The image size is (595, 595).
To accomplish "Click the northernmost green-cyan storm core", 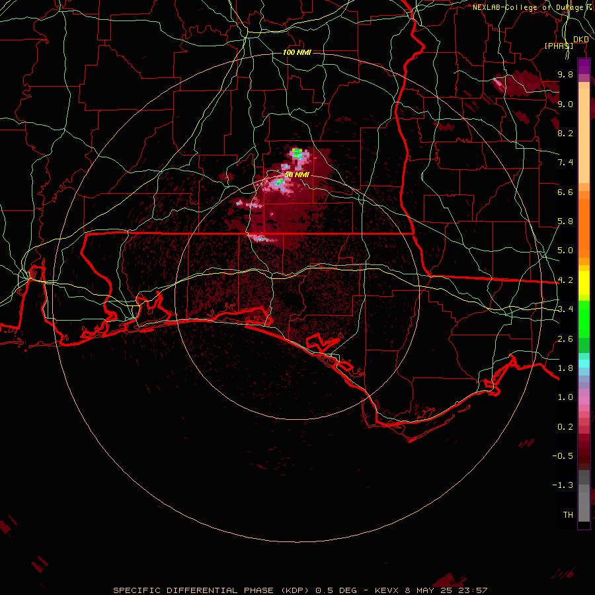I will click(297, 153).
